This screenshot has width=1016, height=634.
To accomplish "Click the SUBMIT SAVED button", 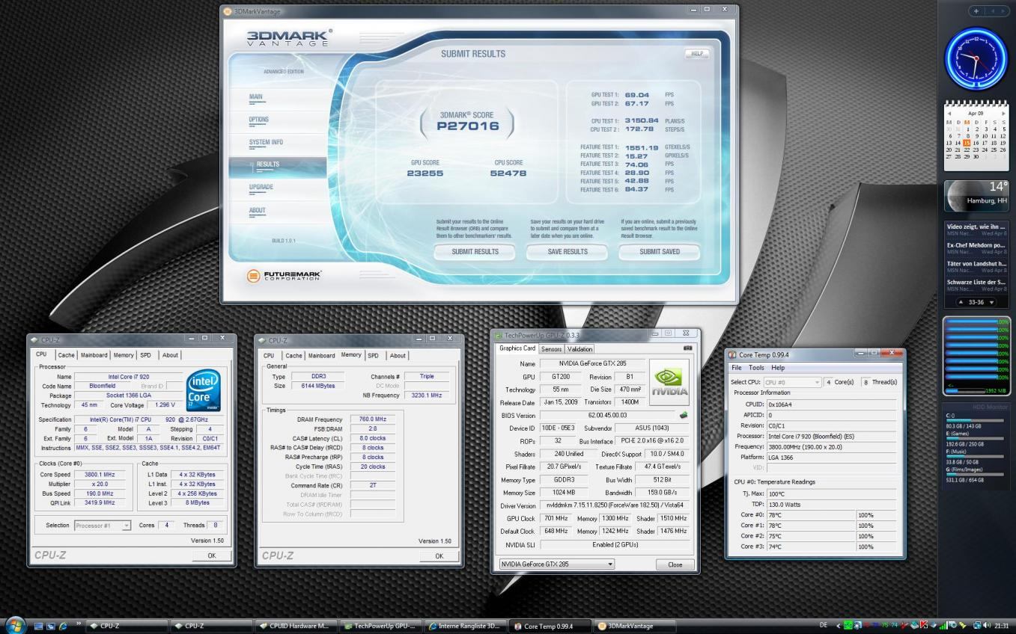I will tap(660, 252).
